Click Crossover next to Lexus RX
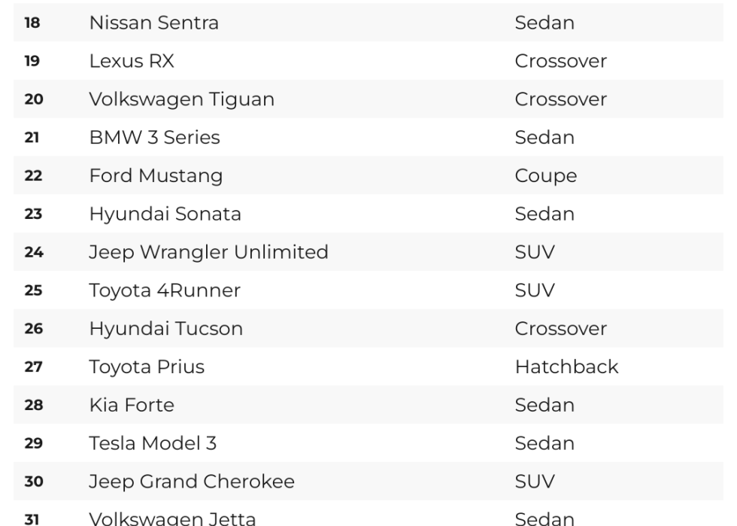 (561, 61)
